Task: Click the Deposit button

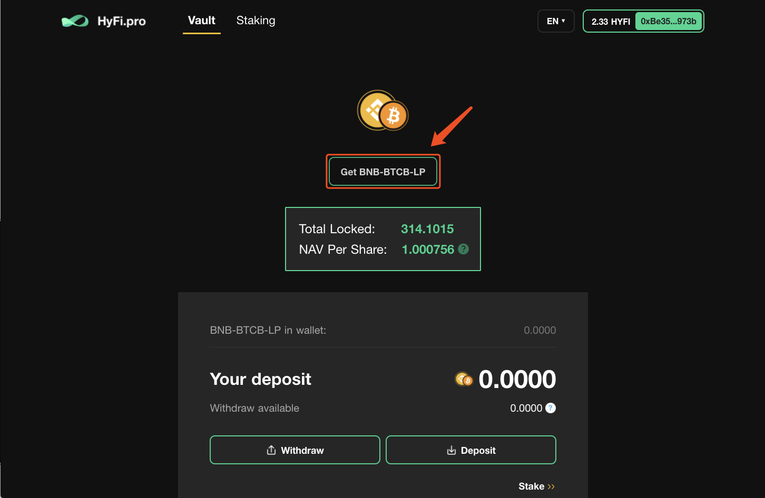Action: tap(471, 450)
